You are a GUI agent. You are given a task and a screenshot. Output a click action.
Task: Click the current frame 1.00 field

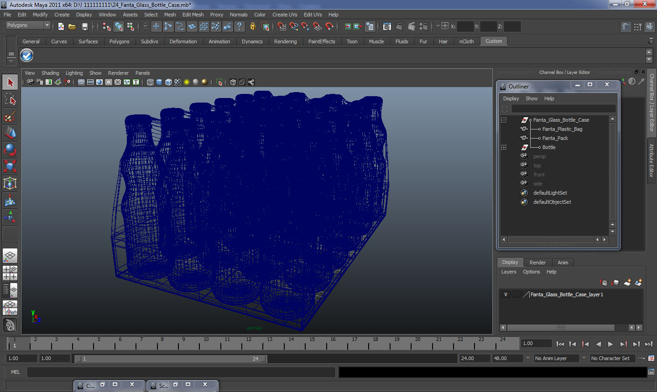click(537, 343)
